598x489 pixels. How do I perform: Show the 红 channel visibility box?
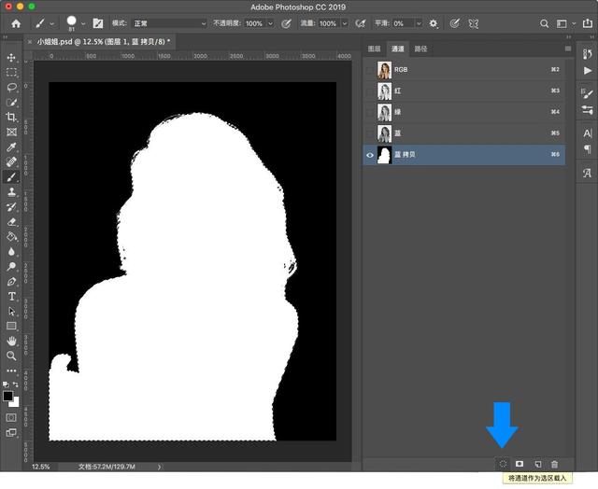pos(370,91)
